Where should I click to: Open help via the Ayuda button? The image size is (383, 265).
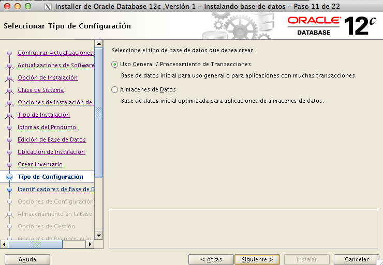point(27,259)
